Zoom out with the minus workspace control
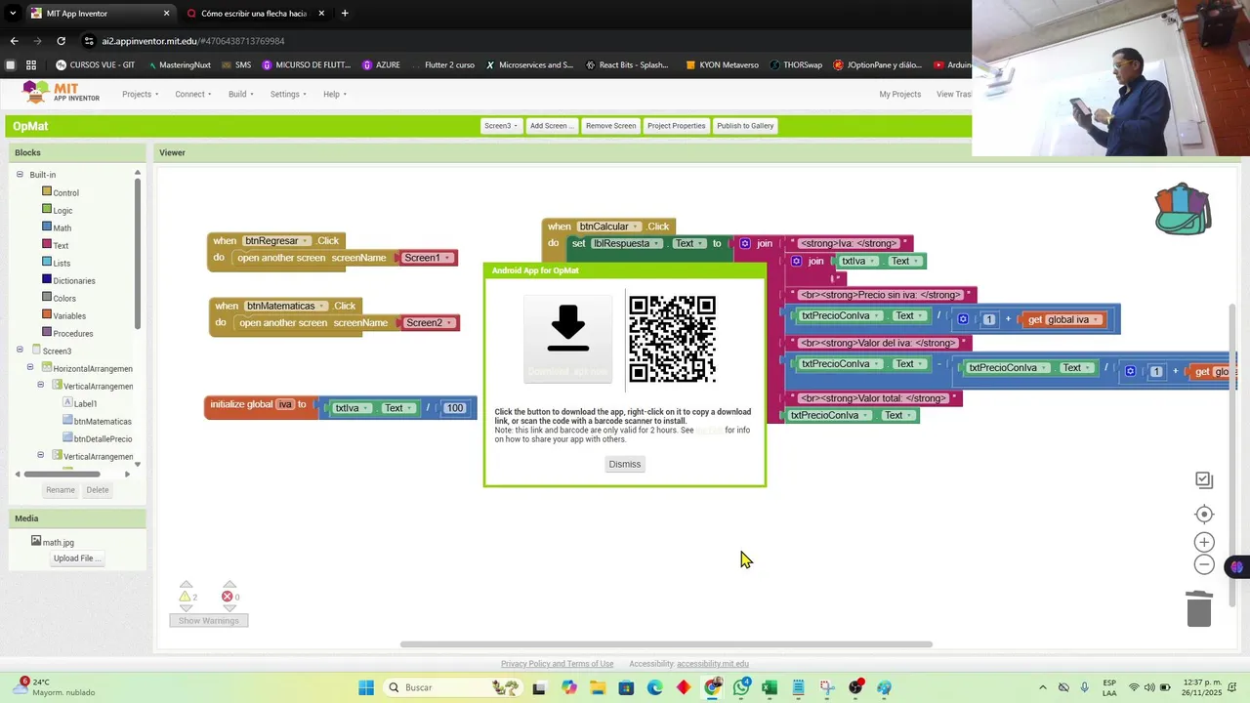The image size is (1250, 703). pos(1204,564)
